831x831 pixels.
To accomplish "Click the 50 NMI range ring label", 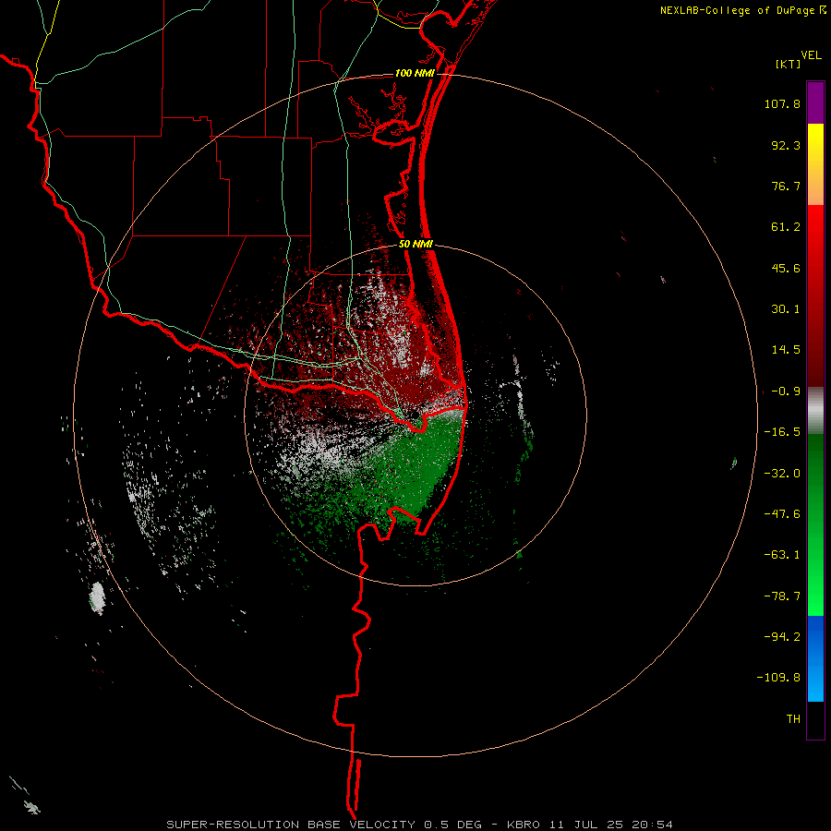I will [x=415, y=245].
